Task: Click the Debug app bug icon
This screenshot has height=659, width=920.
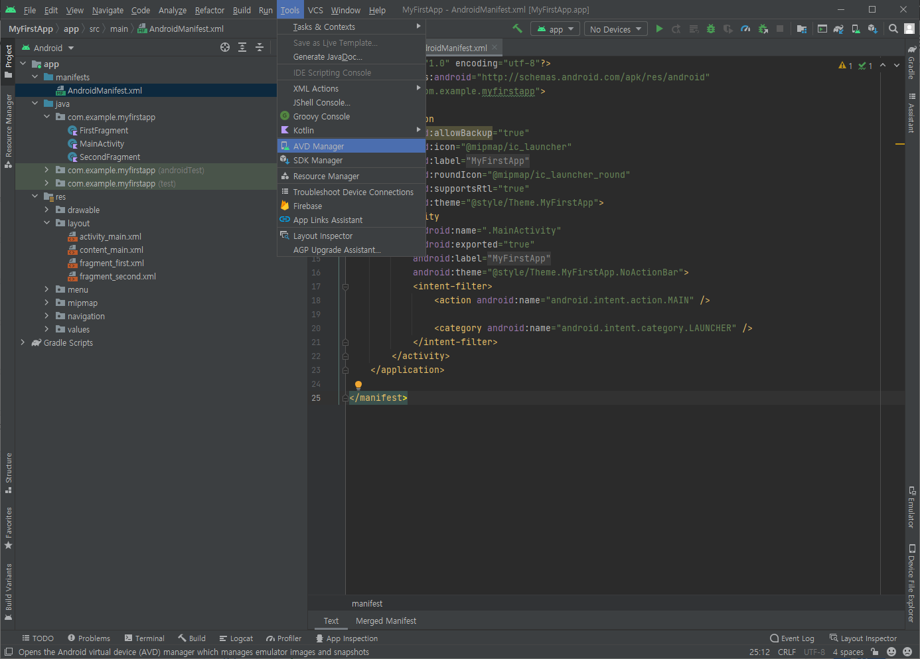Action: tap(711, 29)
